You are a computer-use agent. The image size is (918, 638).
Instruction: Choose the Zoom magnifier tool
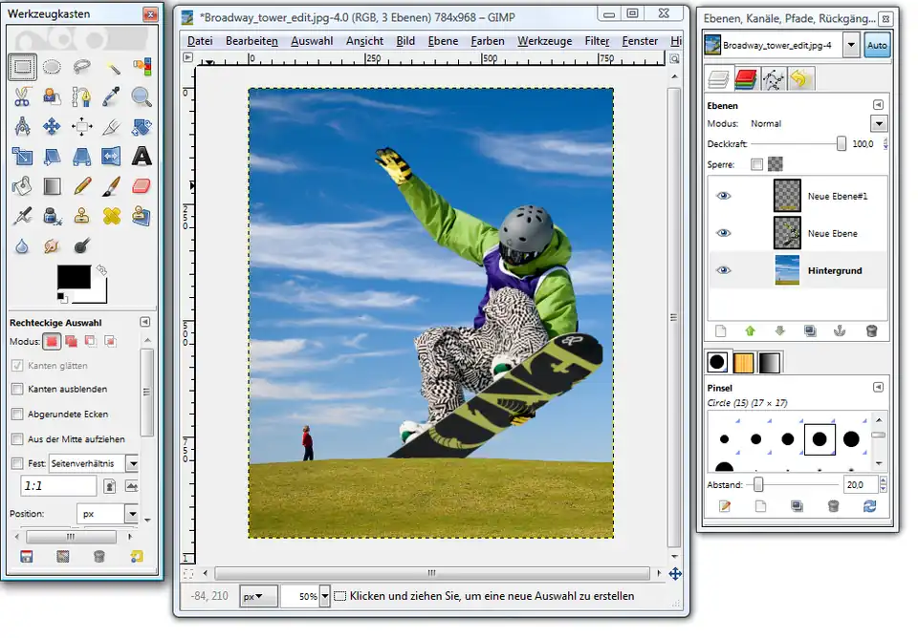(x=142, y=96)
